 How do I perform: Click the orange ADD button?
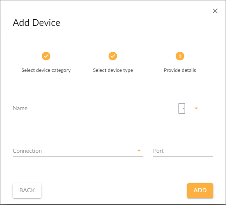point(200,190)
